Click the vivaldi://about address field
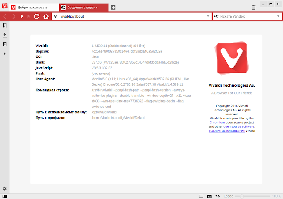The width and height of the screenshot is (283, 199). (133, 16)
